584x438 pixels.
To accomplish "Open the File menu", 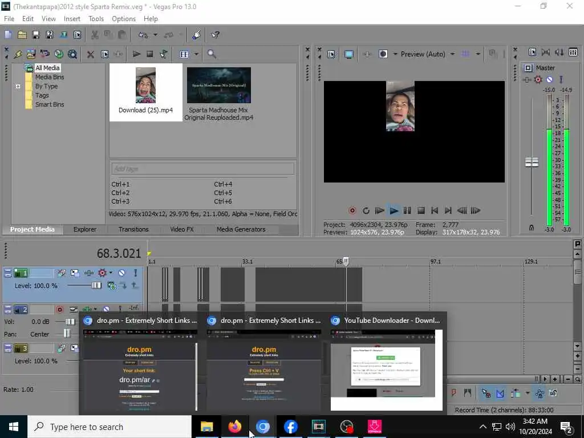I will coord(9,19).
